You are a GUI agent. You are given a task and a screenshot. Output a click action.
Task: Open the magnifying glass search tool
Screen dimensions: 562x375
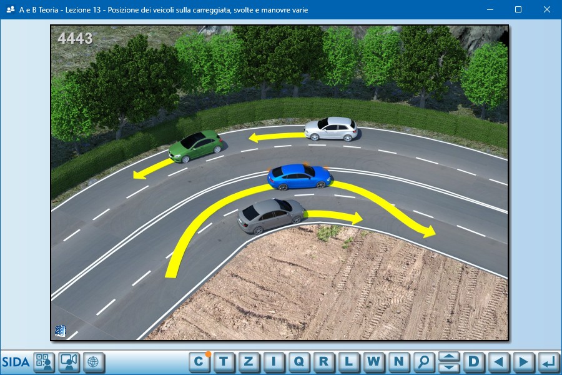click(423, 361)
